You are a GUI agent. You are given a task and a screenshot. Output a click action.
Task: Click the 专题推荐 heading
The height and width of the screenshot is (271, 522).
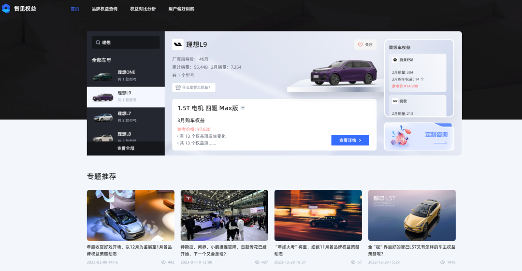point(101,176)
